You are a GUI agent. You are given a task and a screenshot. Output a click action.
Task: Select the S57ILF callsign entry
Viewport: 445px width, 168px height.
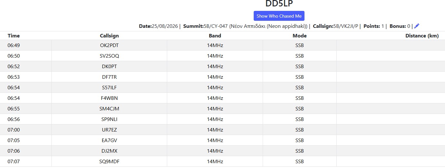pyautogui.click(x=109, y=88)
